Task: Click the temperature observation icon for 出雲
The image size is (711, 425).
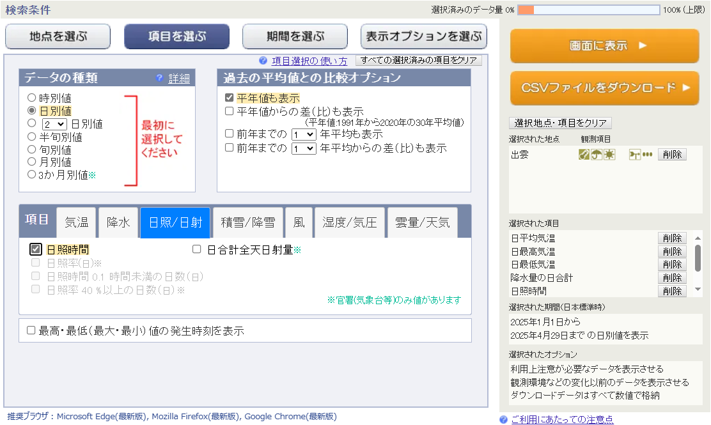Action: pyautogui.click(x=584, y=155)
